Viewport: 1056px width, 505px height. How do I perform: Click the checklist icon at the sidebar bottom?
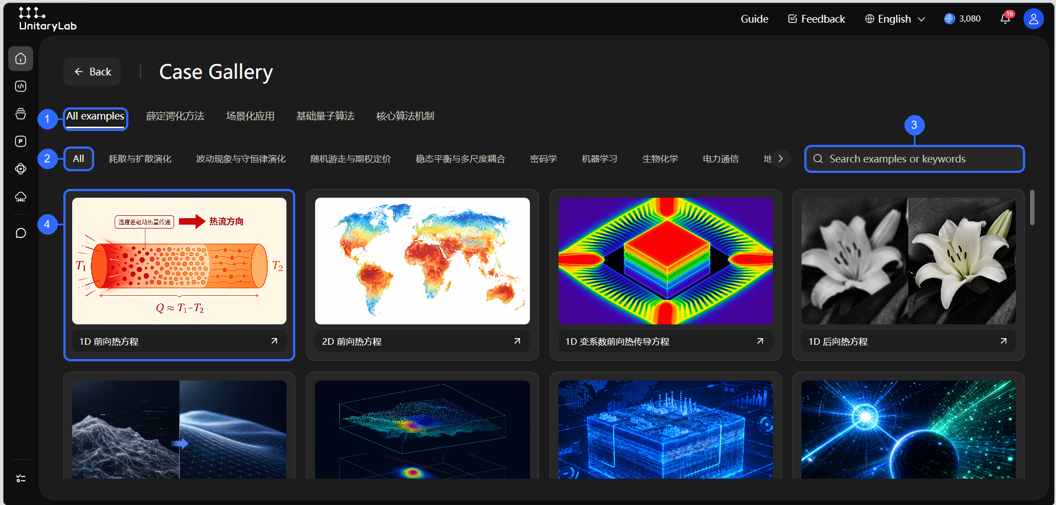(20, 479)
